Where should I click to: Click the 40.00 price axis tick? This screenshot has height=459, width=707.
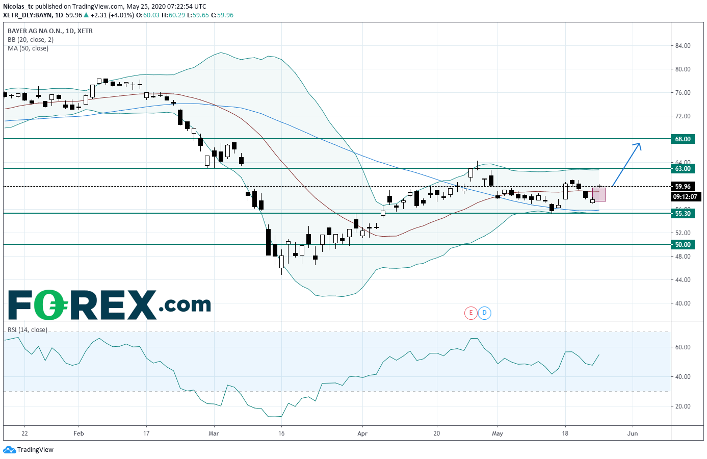point(683,303)
